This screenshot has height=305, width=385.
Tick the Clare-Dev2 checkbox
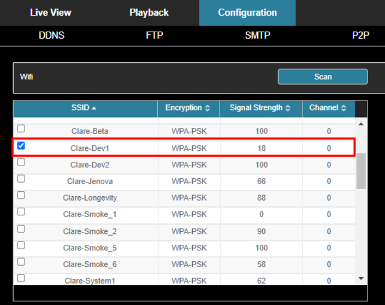(x=21, y=162)
